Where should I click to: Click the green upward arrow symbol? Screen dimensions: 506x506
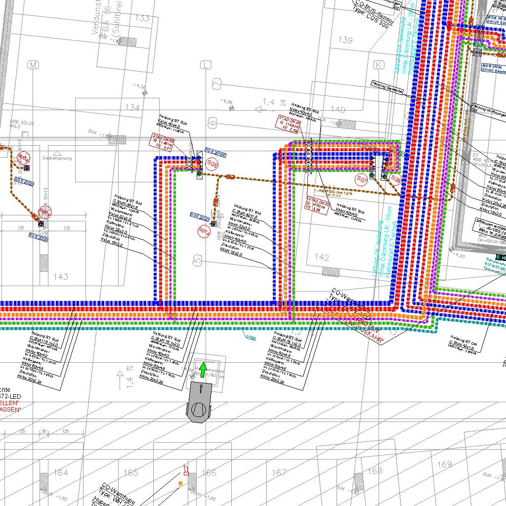(x=203, y=369)
